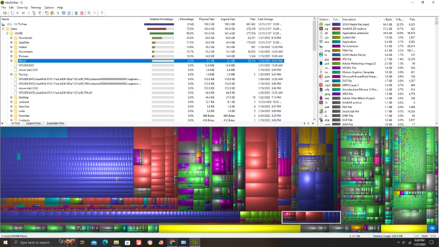The height and width of the screenshot is (247, 439).
Task: Open the Clean Up menu
Action: (x=22, y=8)
